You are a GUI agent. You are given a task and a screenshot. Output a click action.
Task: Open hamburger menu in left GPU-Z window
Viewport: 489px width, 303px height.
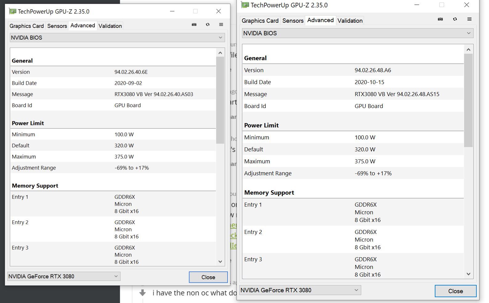tap(221, 25)
